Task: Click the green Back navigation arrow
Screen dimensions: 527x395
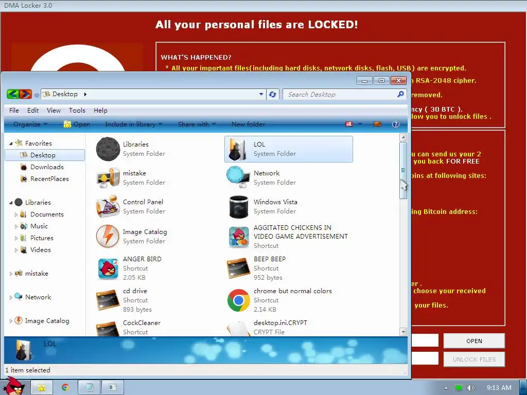Action: click(x=12, y=95)
